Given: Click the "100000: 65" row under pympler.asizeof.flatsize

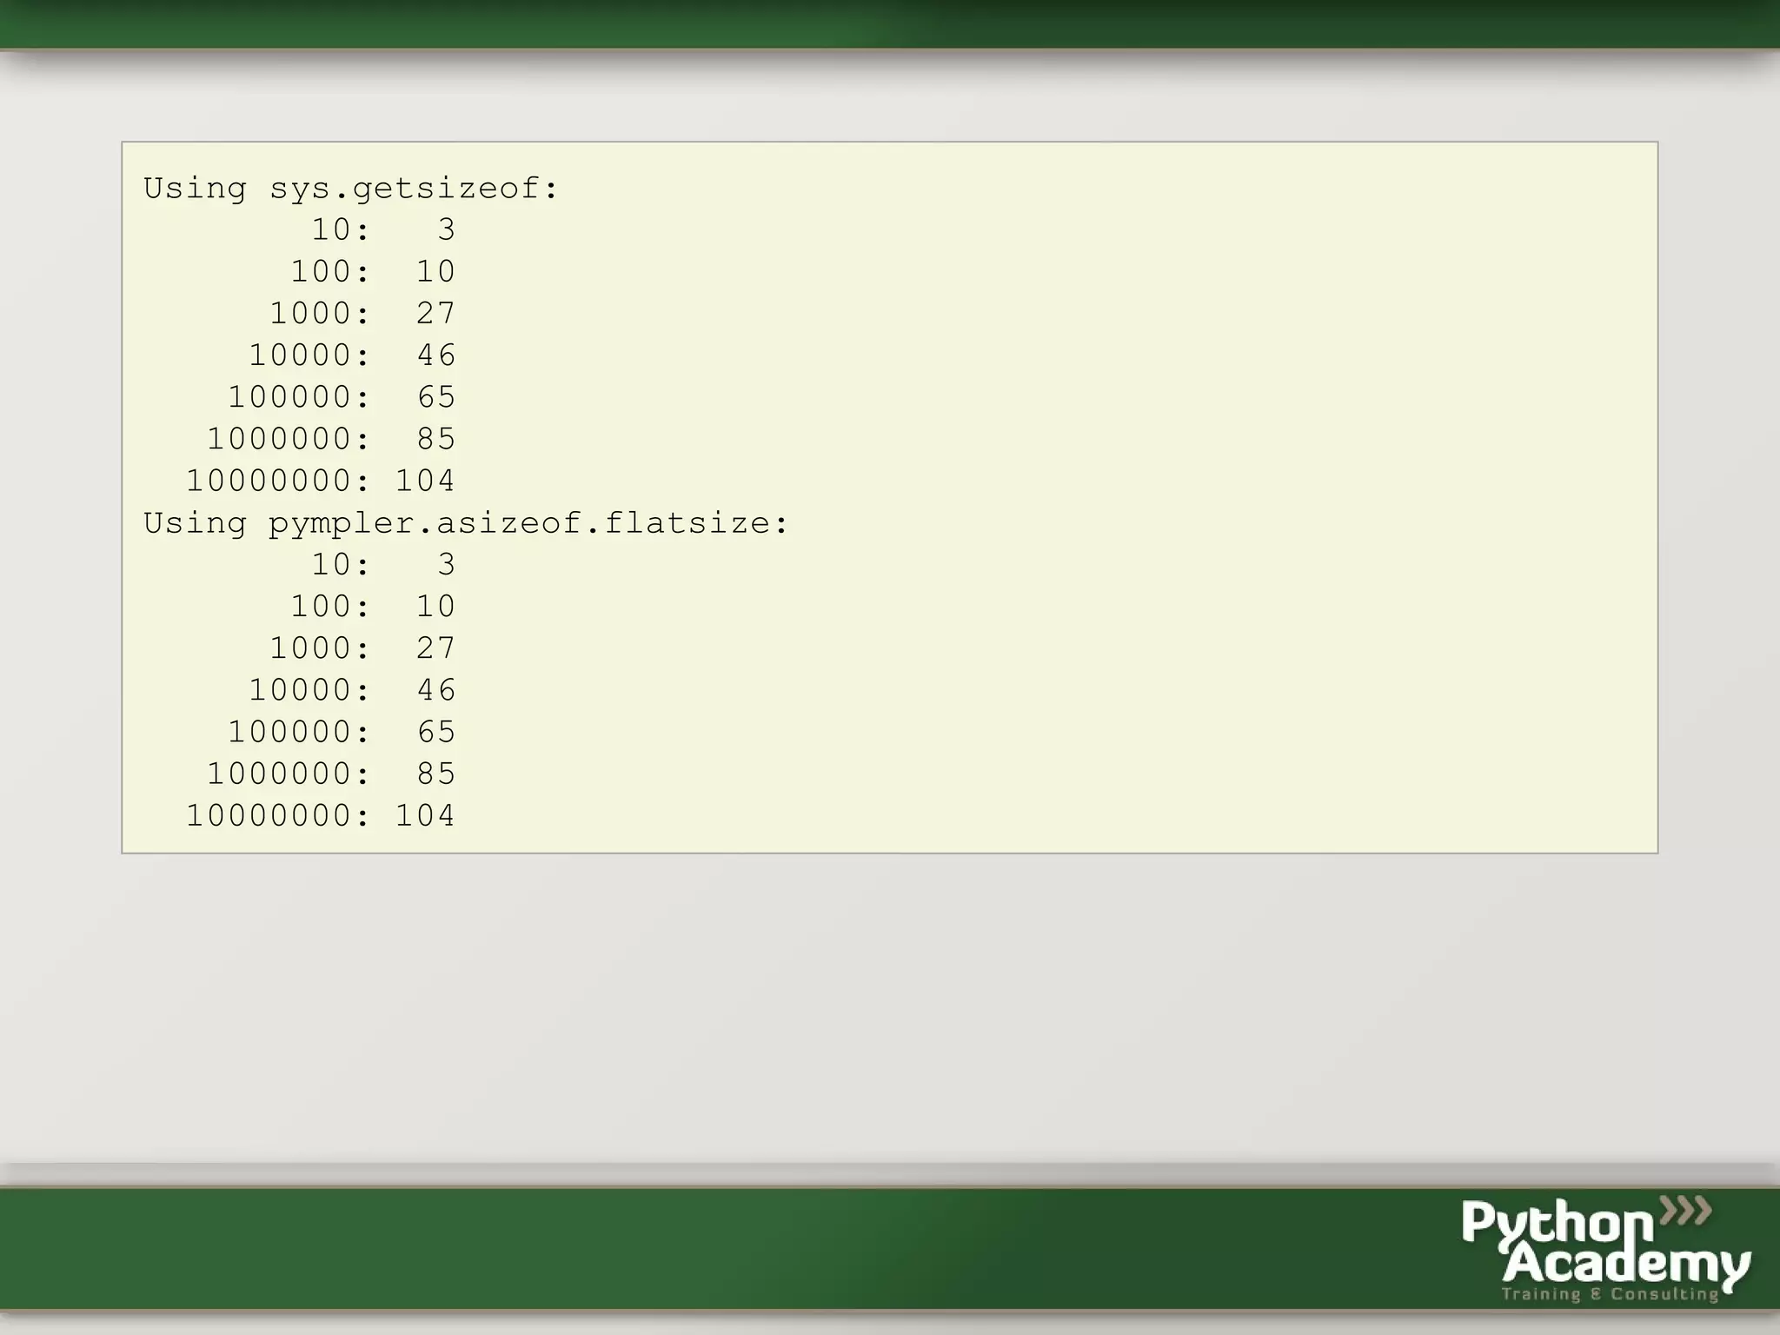Looking at the screenshot, I should point(342,731).
